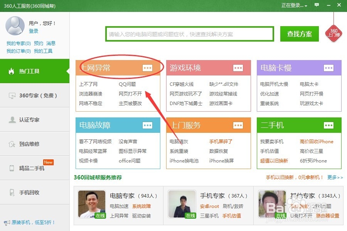This screenshot has width=347, height=231.
Task: Select 主页被篡改 item
Action: 130,104
